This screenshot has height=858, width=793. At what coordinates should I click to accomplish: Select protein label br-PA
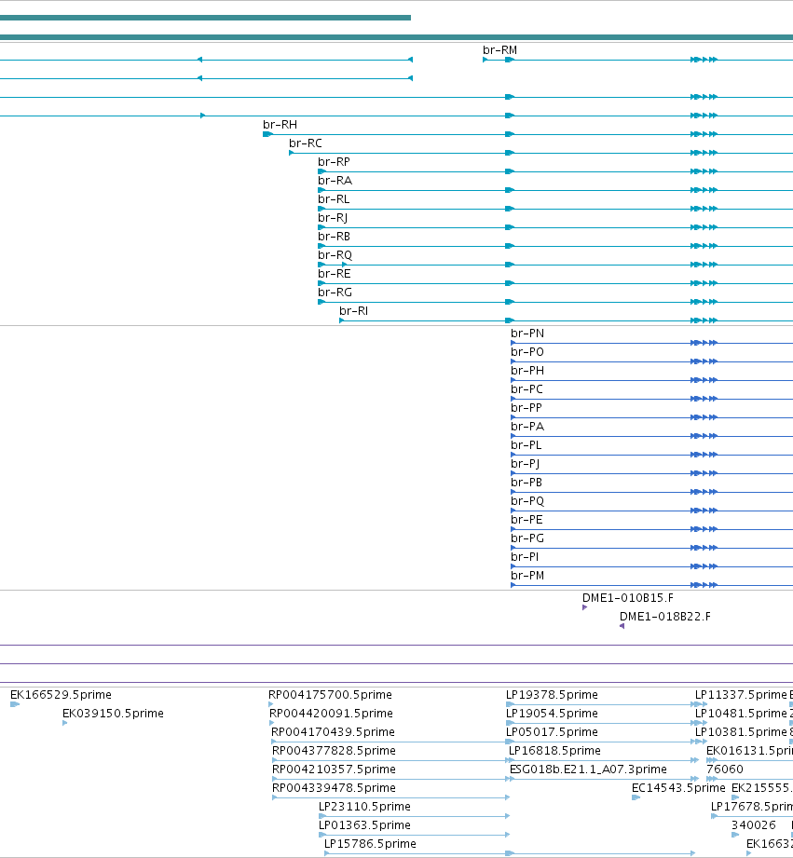[527, 427]
